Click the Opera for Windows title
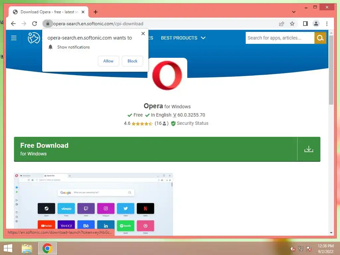This screenshot has width=340, height=255. pos(167,106)
